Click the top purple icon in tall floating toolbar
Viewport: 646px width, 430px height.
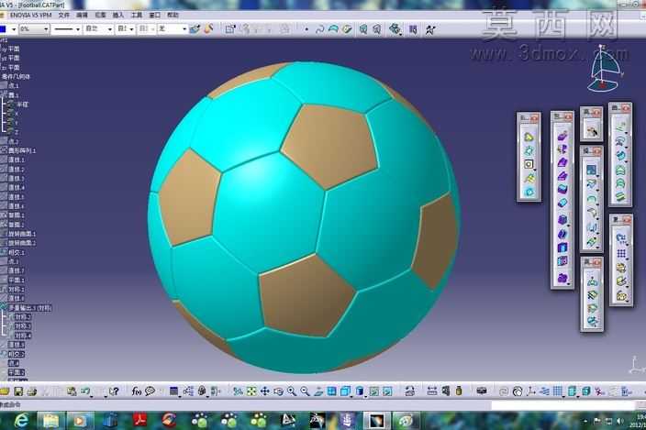pos(562,136)
